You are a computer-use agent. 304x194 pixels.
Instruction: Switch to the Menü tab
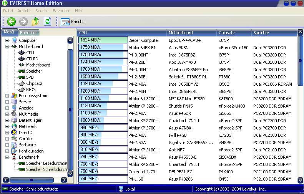(x=9, y=32)
